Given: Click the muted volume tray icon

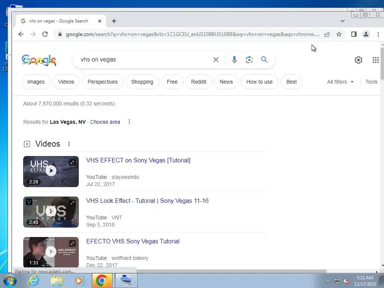Looking at the screenshot, I should pos(346,281).
